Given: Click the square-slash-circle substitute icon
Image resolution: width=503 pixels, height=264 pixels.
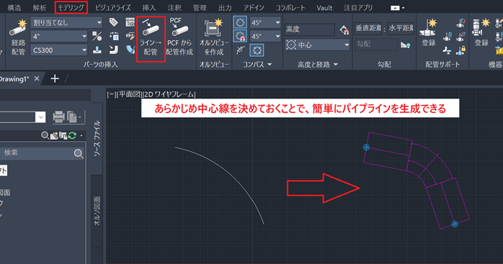Looking at the screenshot, I should [x=97, y=36].
